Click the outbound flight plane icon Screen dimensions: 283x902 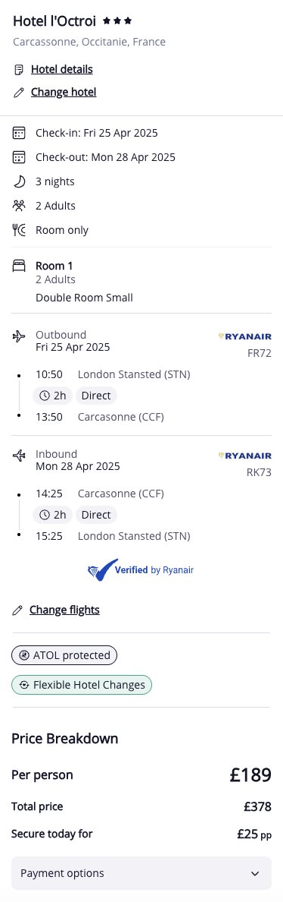coord(19,336)
